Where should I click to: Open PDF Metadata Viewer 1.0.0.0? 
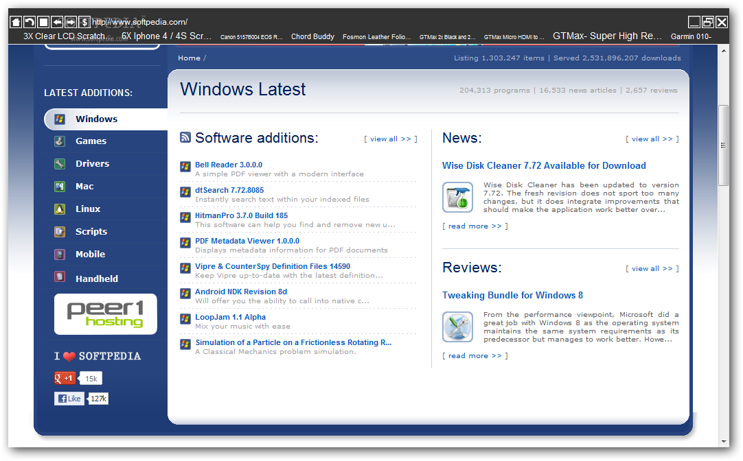247,241
